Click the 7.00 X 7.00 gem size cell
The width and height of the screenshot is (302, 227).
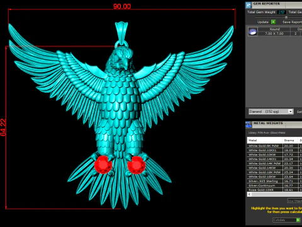[274, 33]
